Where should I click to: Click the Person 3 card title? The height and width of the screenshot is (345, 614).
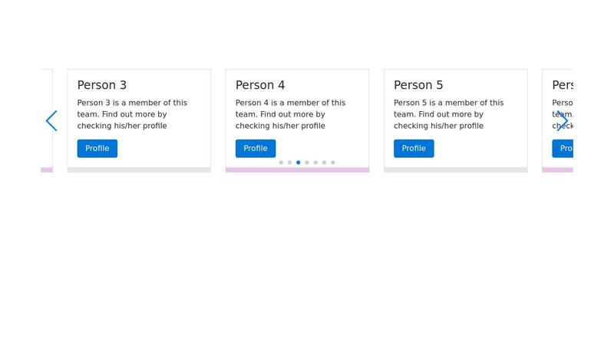102,85
